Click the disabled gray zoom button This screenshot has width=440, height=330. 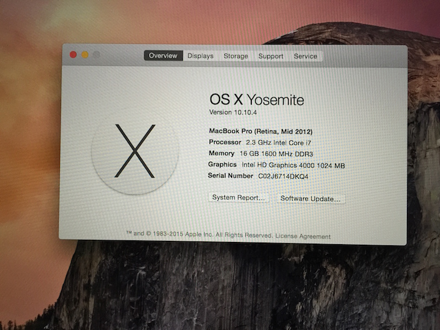click(96, 54)
